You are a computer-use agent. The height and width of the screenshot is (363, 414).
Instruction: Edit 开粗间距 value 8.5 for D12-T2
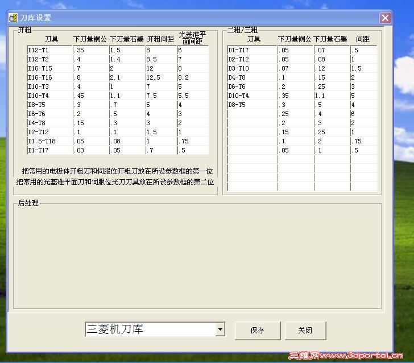click(161, 59)
